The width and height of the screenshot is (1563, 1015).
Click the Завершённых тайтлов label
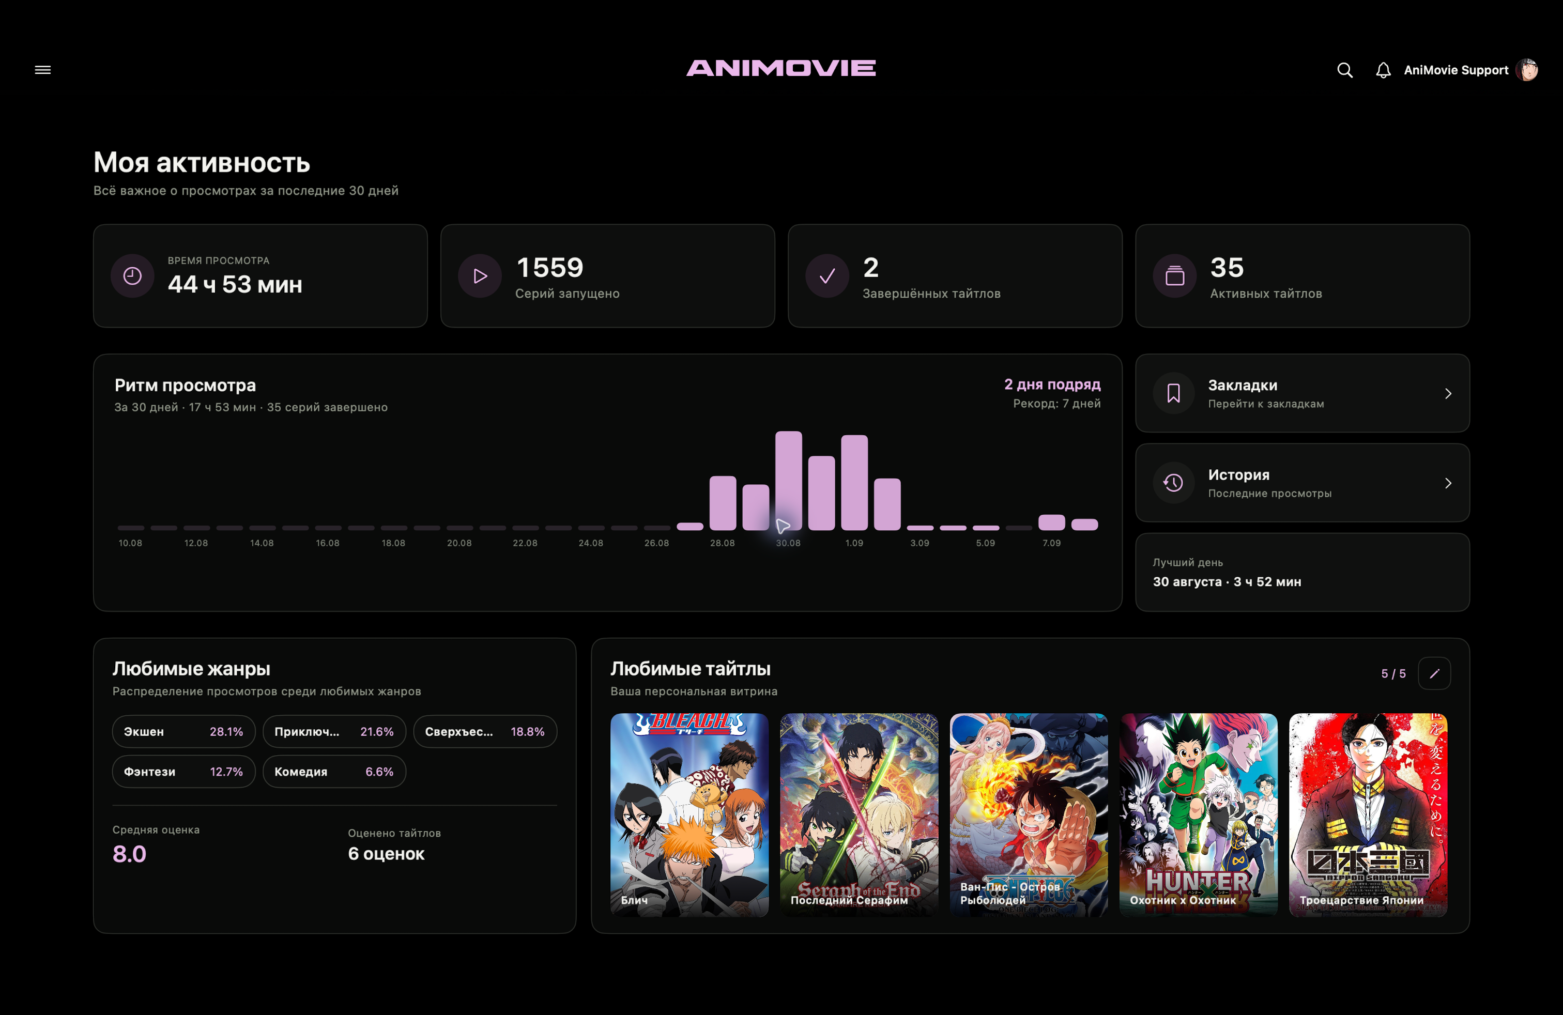tap(931, 294)
